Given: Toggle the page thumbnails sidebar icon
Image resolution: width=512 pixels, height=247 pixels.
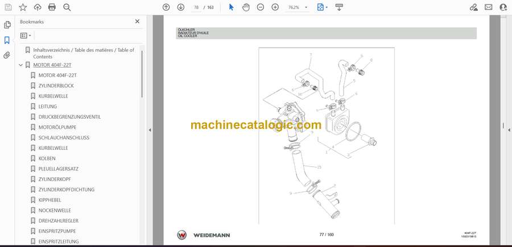Looking at the screenshot, I should 7,25.
